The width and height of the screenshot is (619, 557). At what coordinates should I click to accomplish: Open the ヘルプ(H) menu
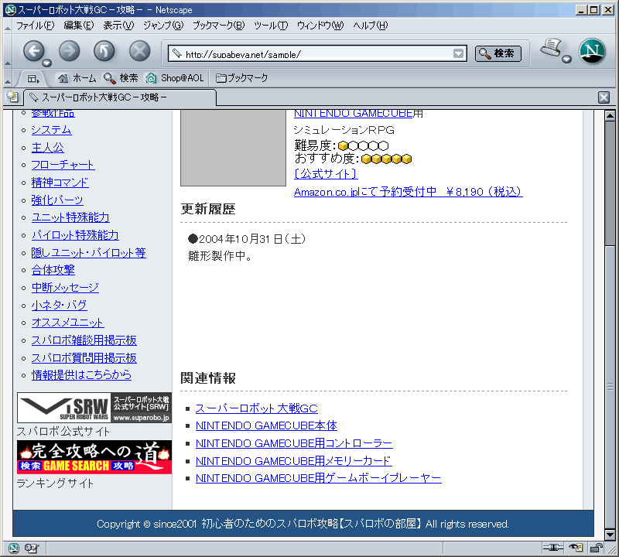pos(371,26)
